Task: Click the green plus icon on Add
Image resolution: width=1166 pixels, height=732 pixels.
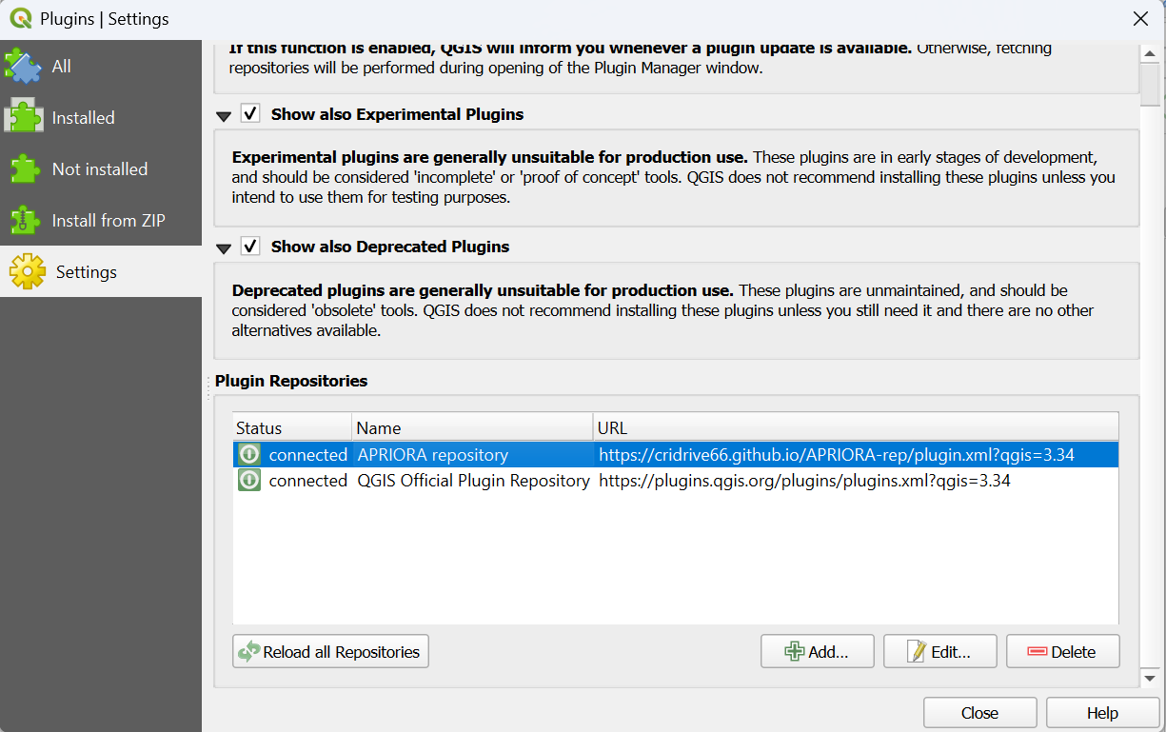Action: click(794, 652)
